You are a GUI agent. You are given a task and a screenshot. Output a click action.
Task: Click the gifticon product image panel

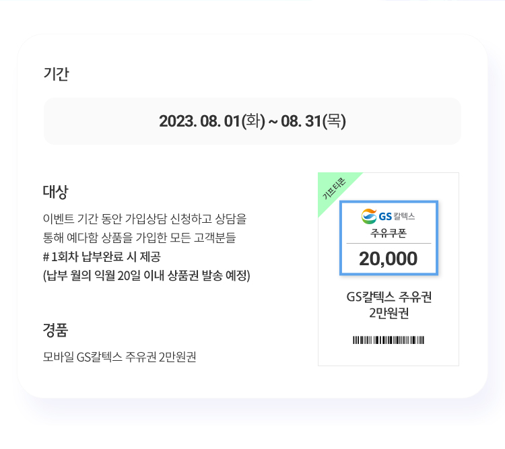coord(389,269)
